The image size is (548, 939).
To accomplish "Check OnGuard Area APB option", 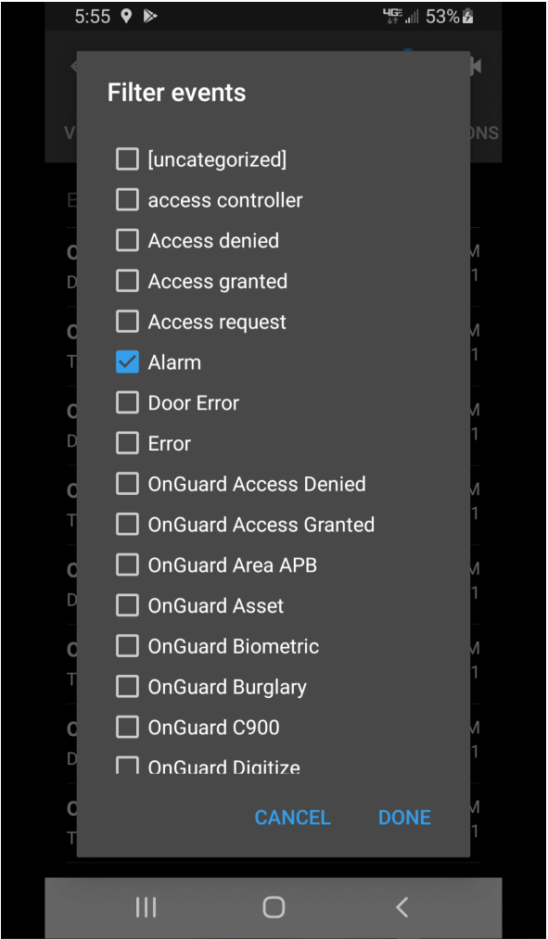I will click(127, 565).
